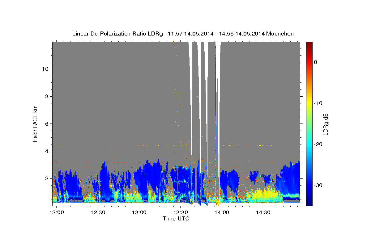
Task: Click the yellow band of the colorbar
Action: pos(309,103)
